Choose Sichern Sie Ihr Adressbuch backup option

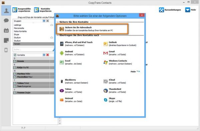click(x=92, y=29)
